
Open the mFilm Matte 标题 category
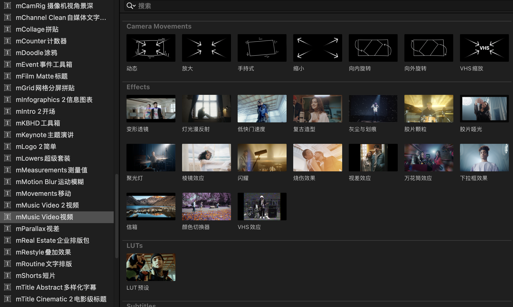[57, 76]
